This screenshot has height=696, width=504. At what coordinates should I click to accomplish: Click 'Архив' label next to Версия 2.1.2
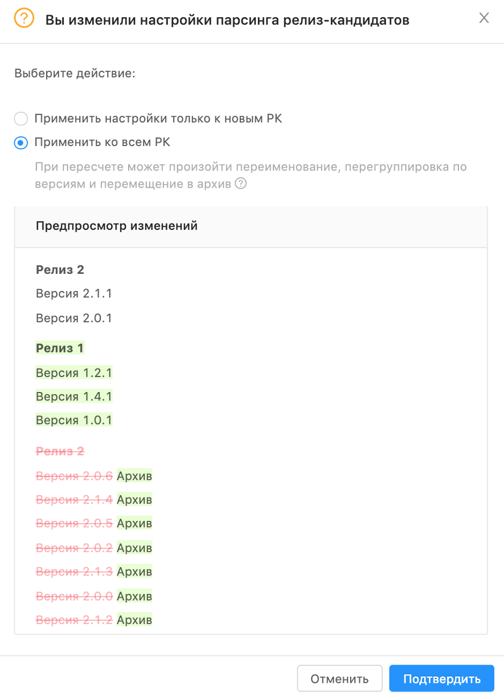click(134, 620)
